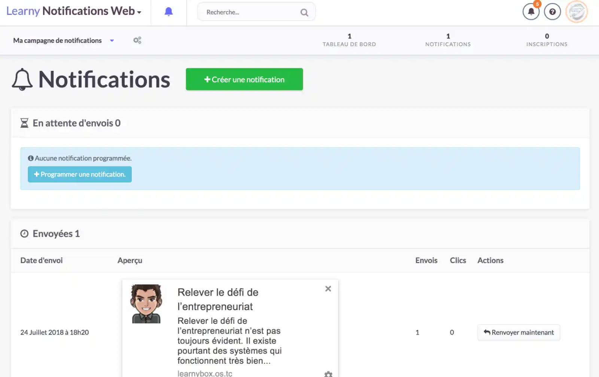Open the Learny Notifications Web app switcher
This screenshot has height=377, width=599.
click(x=74, y=11)
